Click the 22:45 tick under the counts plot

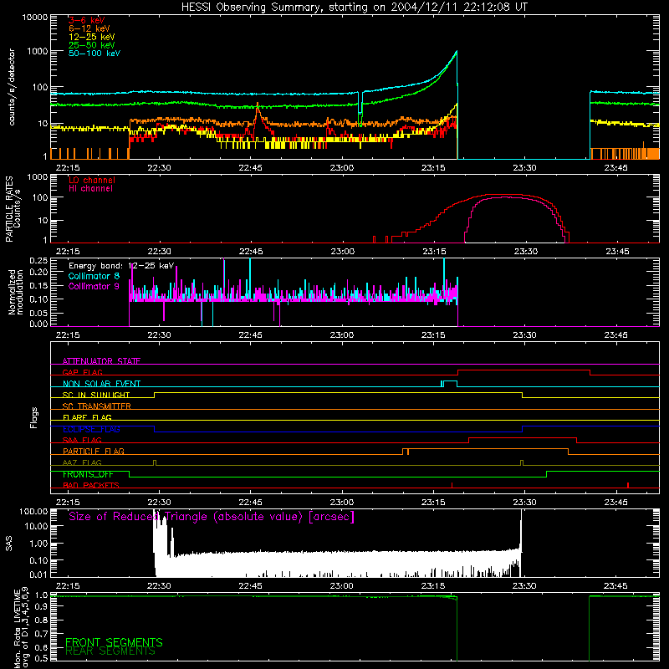(250, 168)
